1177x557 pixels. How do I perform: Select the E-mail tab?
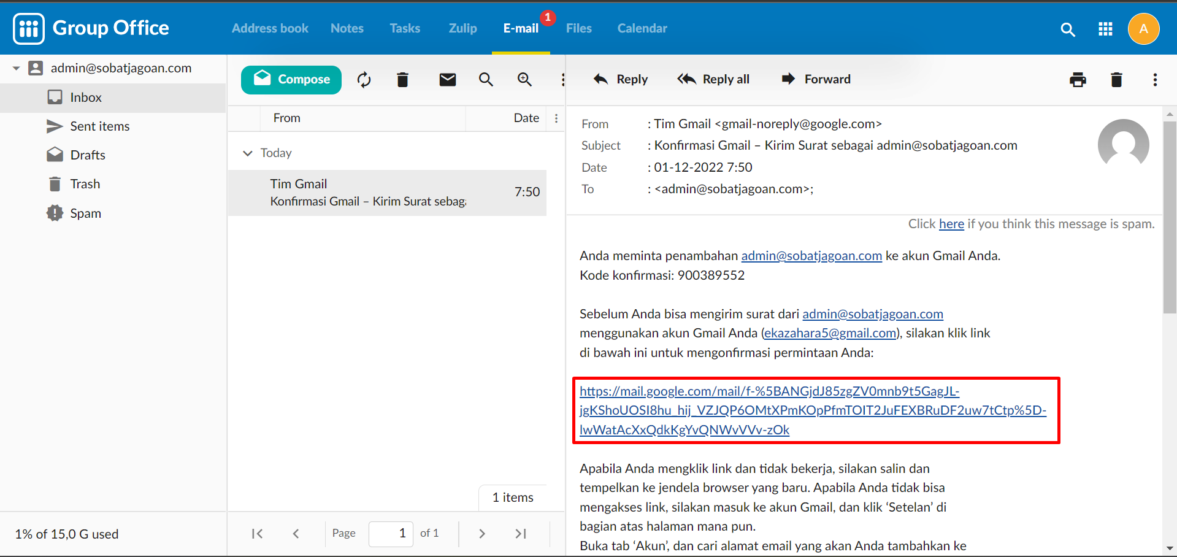[x=521, y=28]
